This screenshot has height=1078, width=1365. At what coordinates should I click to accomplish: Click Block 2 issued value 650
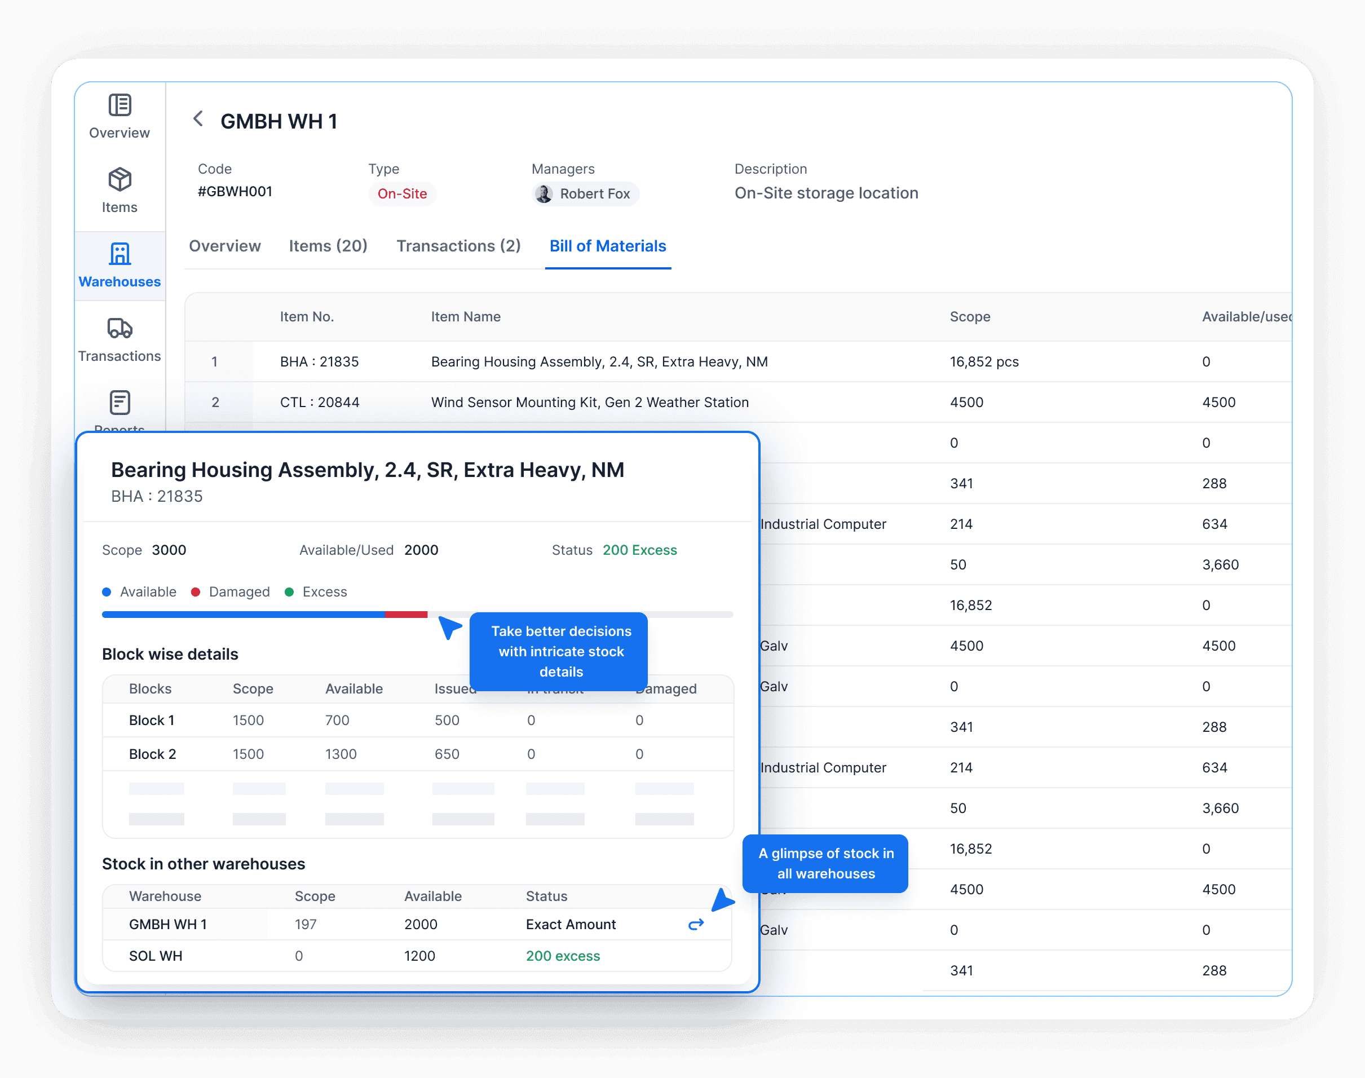(447, 754)
